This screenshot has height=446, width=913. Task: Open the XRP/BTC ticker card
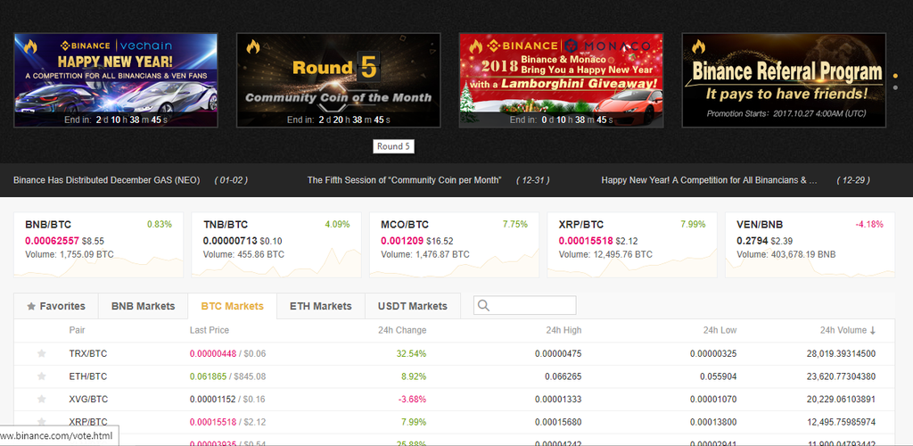[632, 244]
